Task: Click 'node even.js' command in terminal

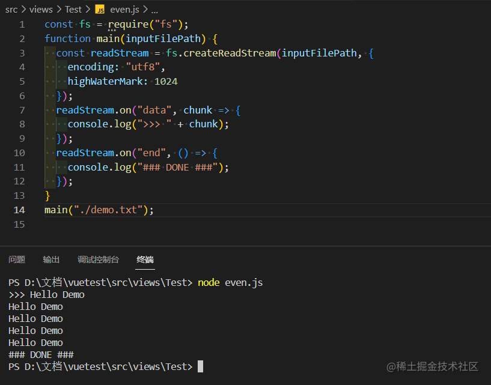Action: tap(230, 283)
